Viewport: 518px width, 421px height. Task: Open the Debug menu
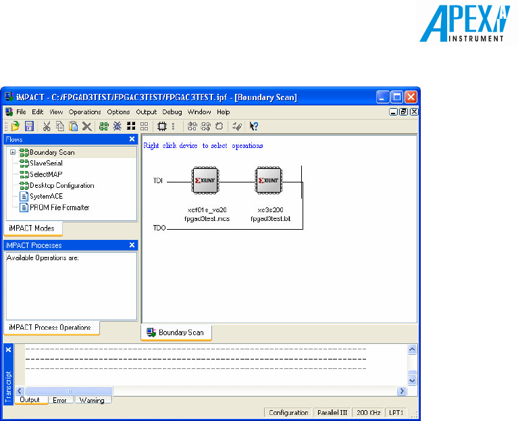click(172, 112)
